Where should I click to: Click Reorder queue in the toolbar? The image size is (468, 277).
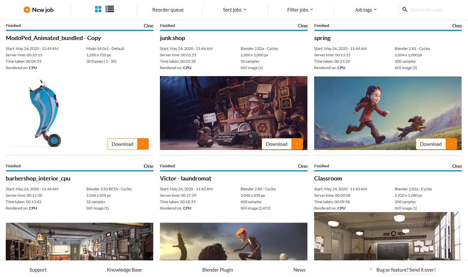(x=169, y=10)
